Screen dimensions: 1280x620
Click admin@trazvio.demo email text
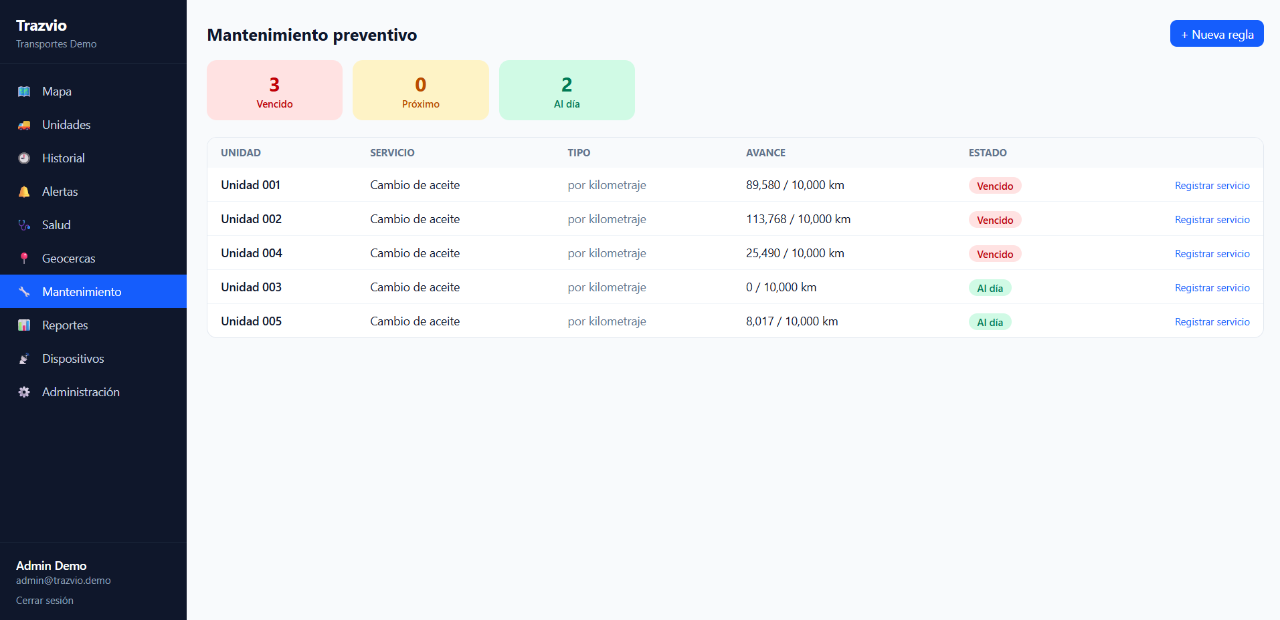(64, 581)
